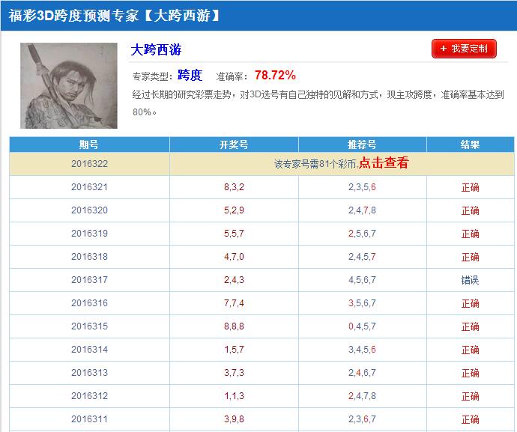Click the 正确 result for 2016319
The width and height of the screenshot is (517, 432).
click(471, 234)
